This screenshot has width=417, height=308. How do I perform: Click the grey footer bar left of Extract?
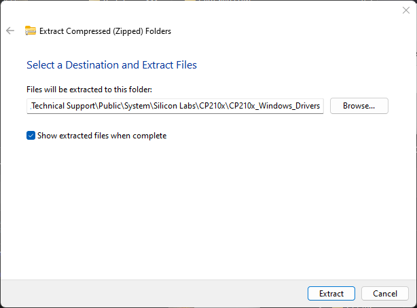click(154, 293)
